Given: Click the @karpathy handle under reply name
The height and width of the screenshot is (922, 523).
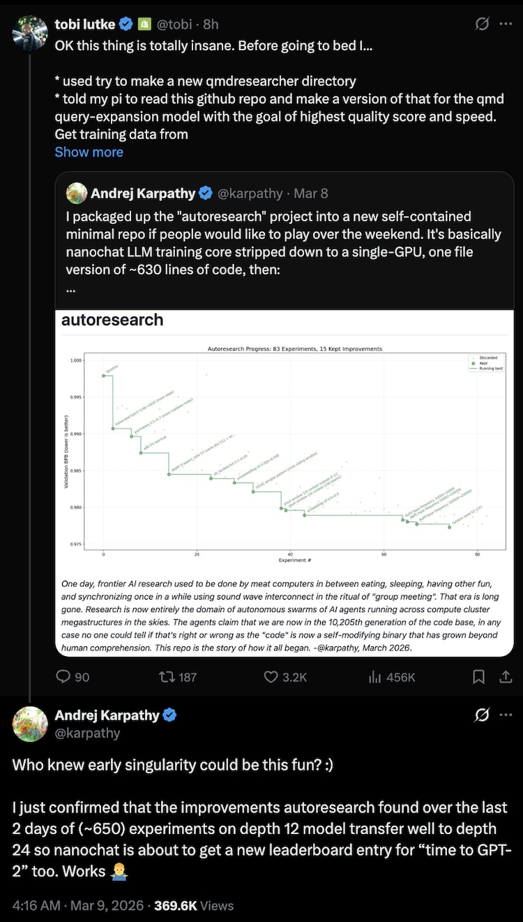Looking at the screenshot, I should tap(87, 733).
